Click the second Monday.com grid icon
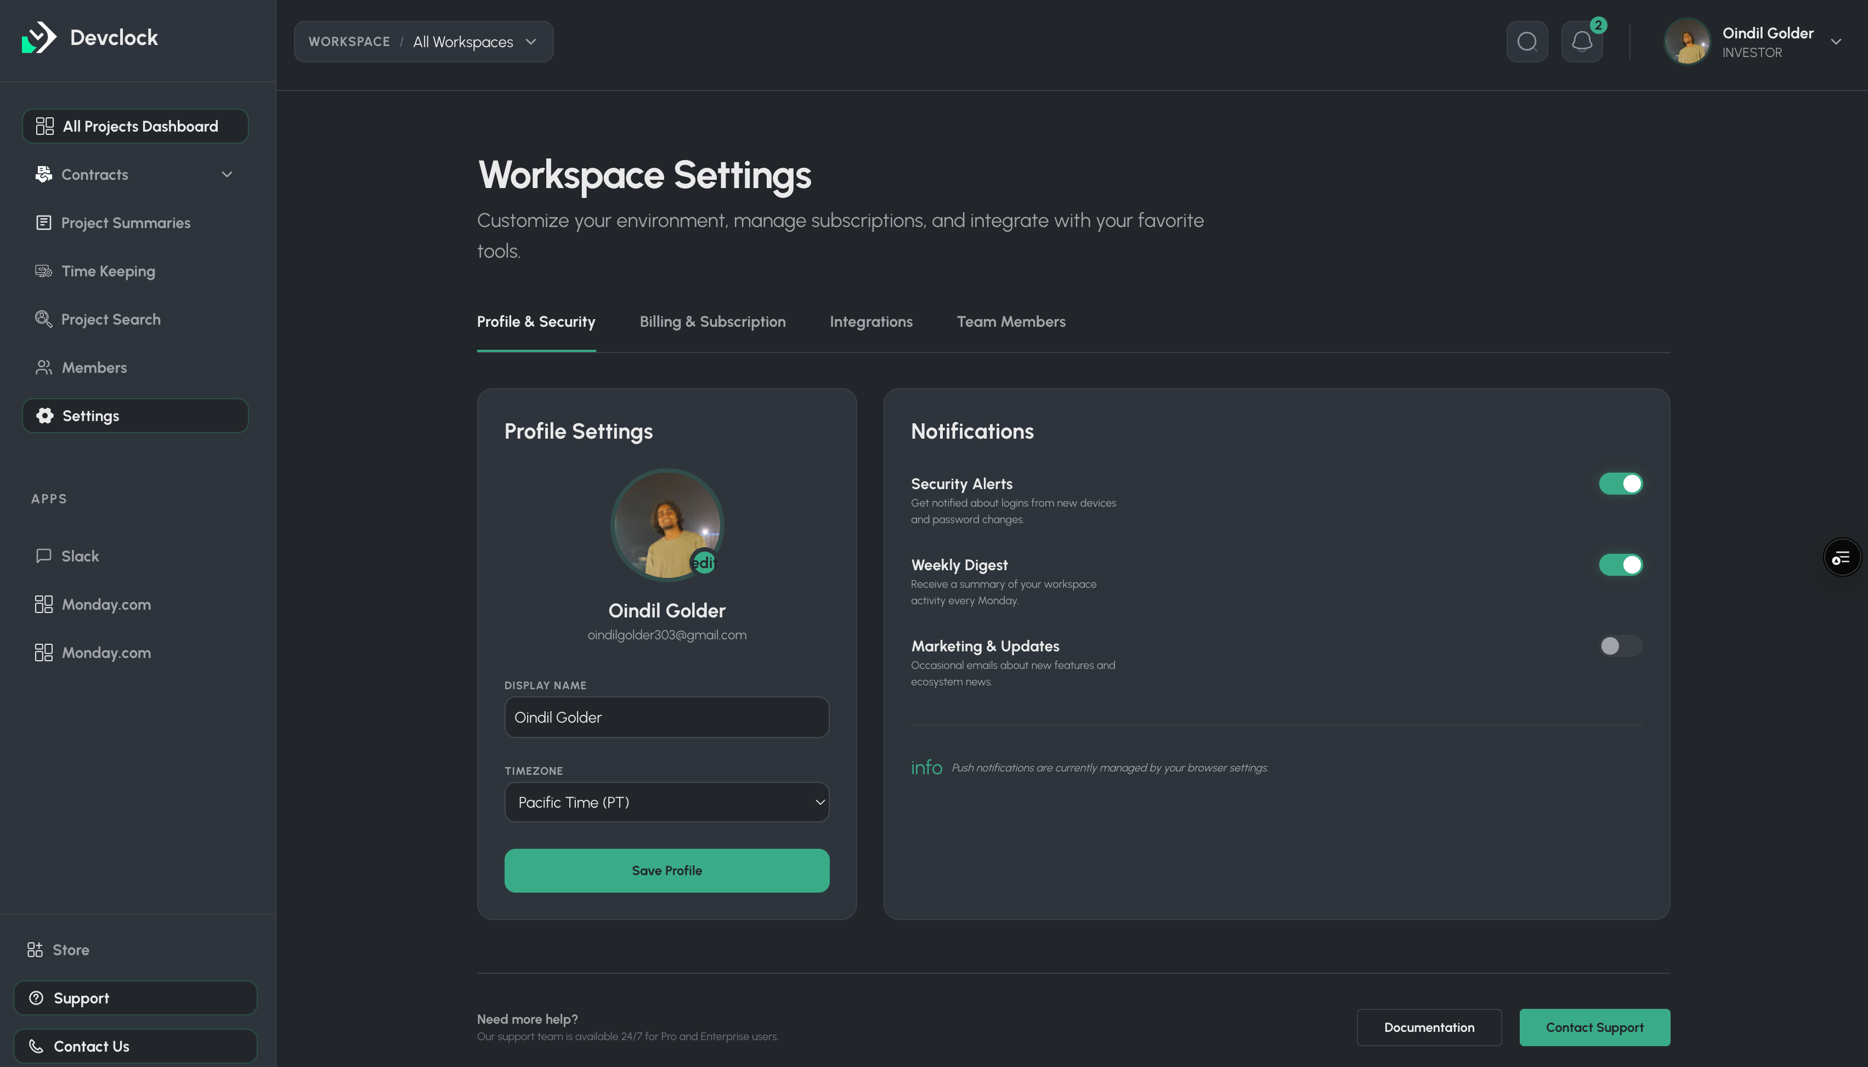Image resolution: width=1868 pixels, height=1067 pixels. (x=44, y=652)
